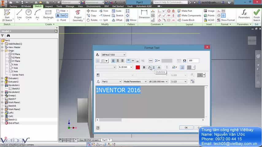This screenshot has height=147, width=262.
Task: Open the 3D Model ribbon tab
Action: coord(26,6)
